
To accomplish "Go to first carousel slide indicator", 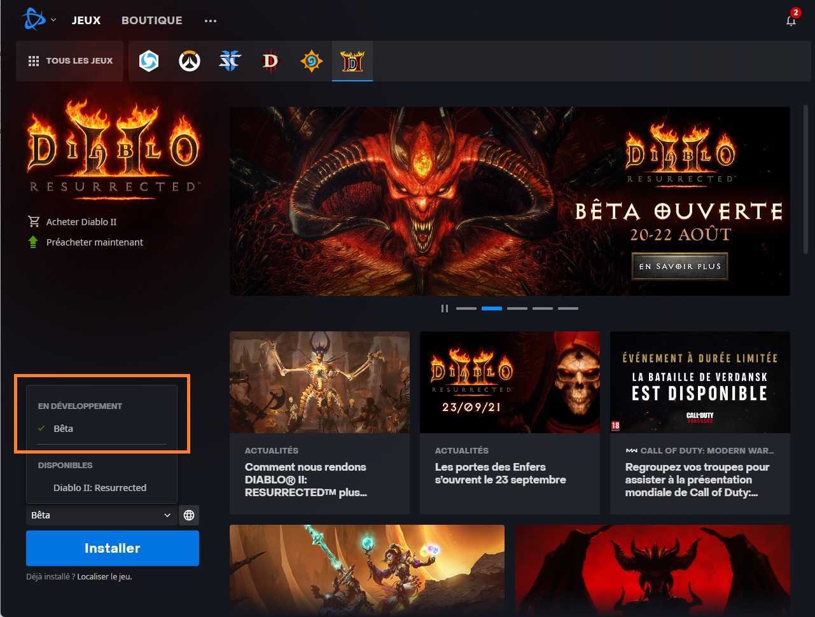I will [x=466, y=308].
